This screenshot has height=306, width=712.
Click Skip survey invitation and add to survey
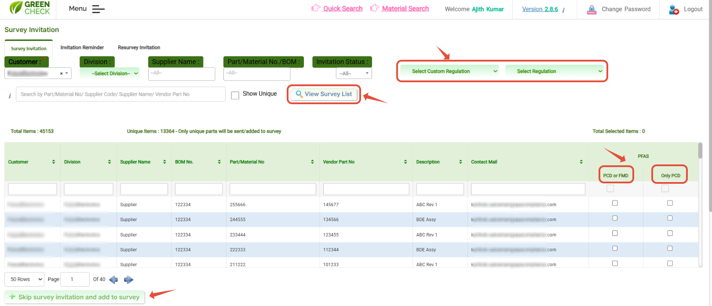coord(75,297)
